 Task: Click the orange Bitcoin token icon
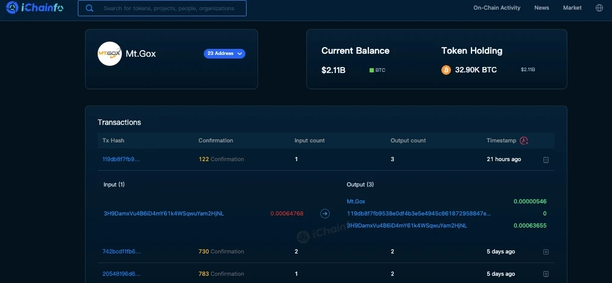[446, 70]
